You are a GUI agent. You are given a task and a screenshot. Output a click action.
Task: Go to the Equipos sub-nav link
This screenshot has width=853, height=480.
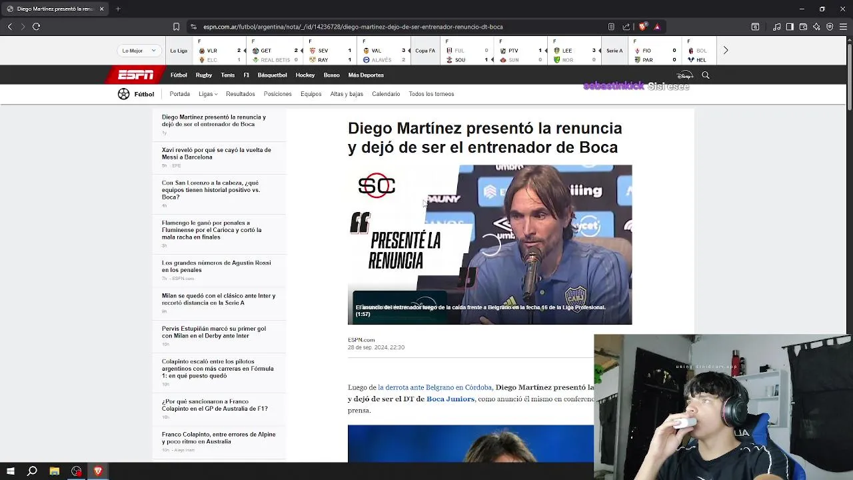pos(311,94)
